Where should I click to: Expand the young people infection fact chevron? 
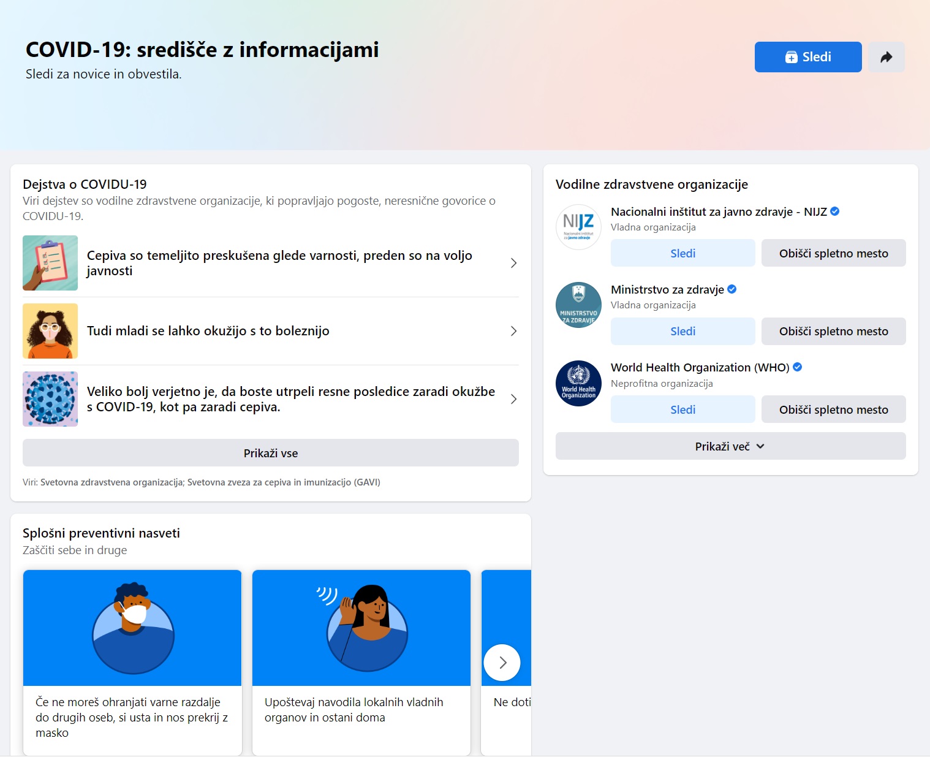click(x=513, y=331)
